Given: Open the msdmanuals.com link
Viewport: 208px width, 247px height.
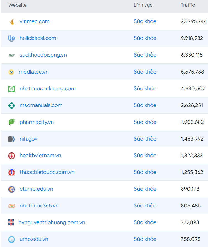Looking at the screenshot, I should (x=41, y=105).
